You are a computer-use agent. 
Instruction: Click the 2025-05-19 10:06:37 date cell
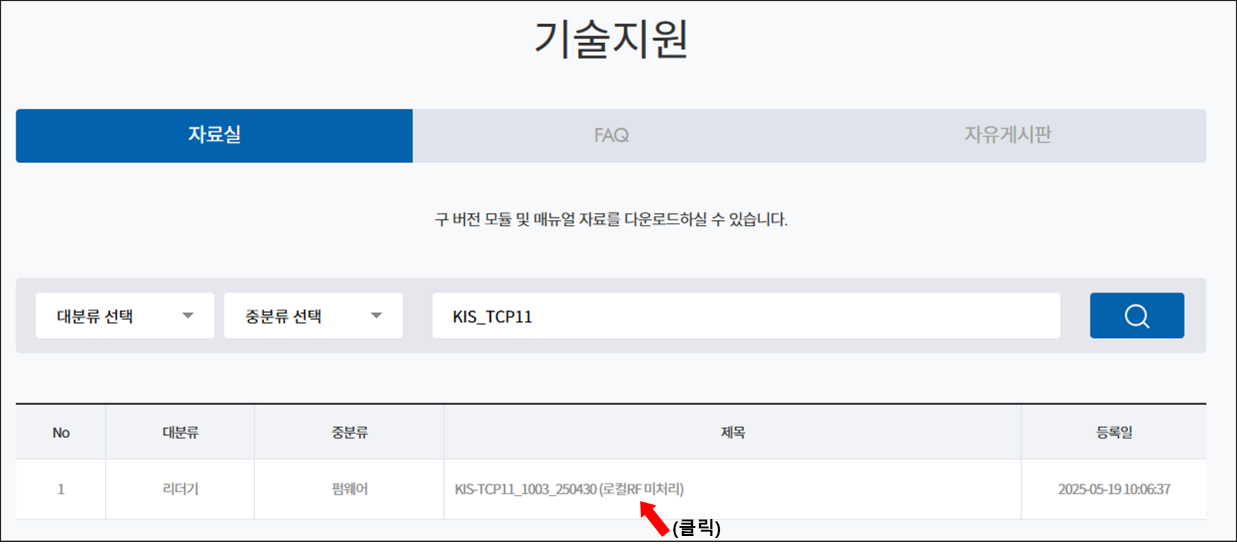(x=1114, y=489)
